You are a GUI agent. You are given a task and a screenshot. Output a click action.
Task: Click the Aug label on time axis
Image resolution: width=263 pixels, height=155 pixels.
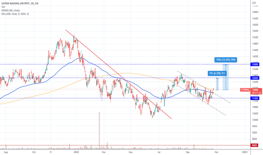6,152
